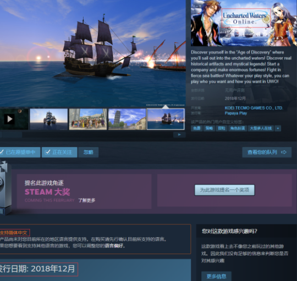
Task: Toggle the 已在愿望单中 wishlist button
Action: pos(20,152)
